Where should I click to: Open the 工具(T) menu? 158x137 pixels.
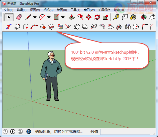click(75, 10)
